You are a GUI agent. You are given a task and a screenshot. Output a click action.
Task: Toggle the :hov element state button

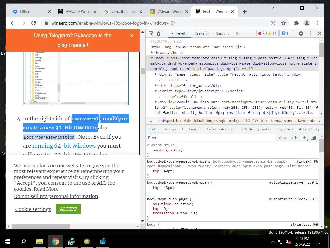(282, 138)
